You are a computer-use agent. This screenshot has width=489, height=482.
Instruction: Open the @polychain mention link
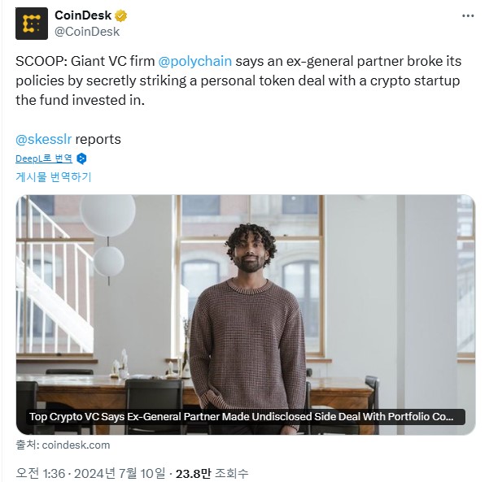tap(195, 61)
